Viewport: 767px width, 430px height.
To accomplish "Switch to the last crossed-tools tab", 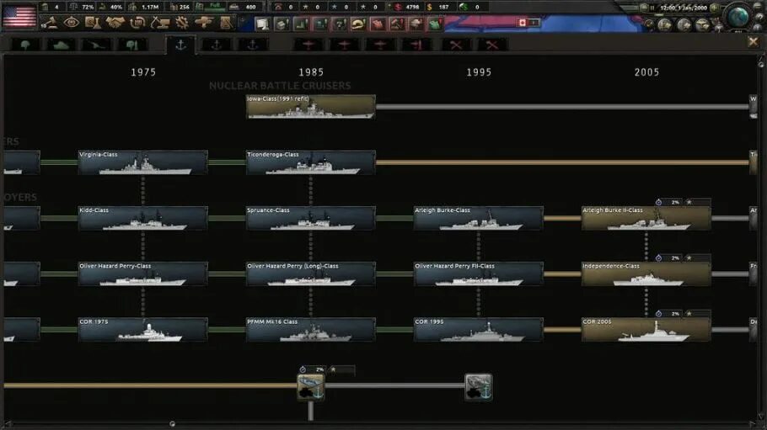I will 492,45.
